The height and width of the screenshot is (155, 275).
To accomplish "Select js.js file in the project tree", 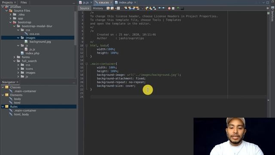I will (x=32, y=50).
